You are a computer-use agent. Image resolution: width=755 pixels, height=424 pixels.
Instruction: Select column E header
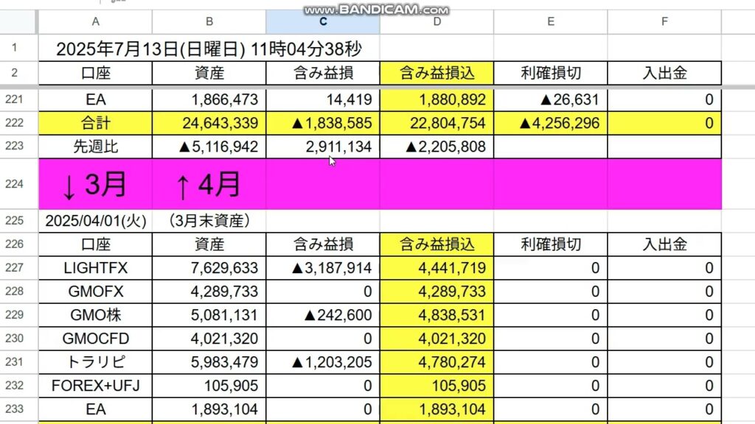click(550, 21)
